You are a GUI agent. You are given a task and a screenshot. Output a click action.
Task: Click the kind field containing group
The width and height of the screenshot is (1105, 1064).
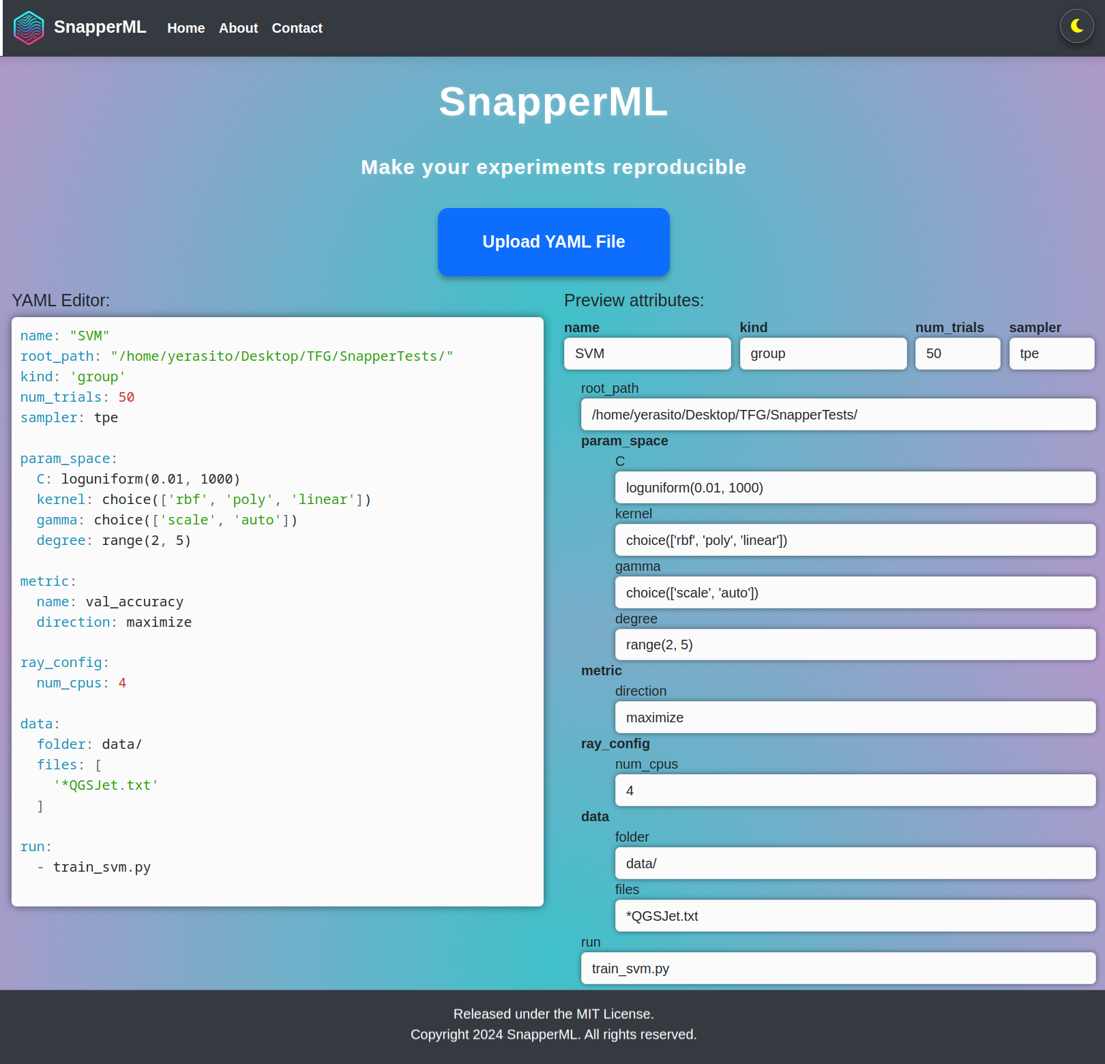pos(823,353)
